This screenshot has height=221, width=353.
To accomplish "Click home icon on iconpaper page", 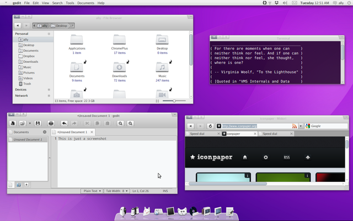I will tap(245, 157).
